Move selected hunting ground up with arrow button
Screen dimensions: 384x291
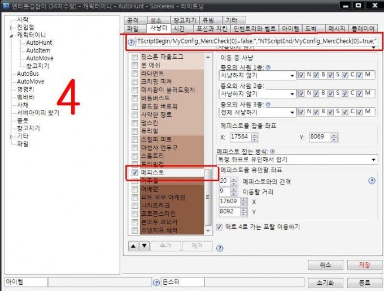[x=133, y=246]
